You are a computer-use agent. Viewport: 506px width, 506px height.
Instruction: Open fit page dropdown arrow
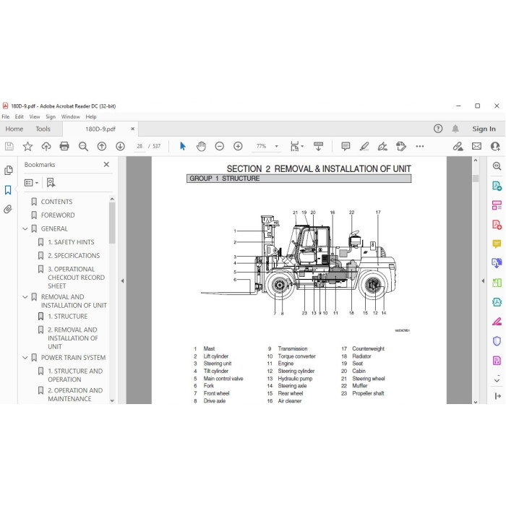(302, 146)
